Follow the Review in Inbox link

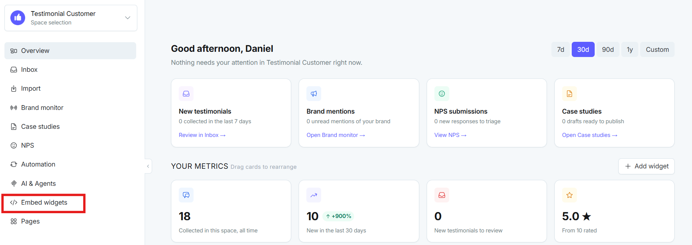(202, 135)
